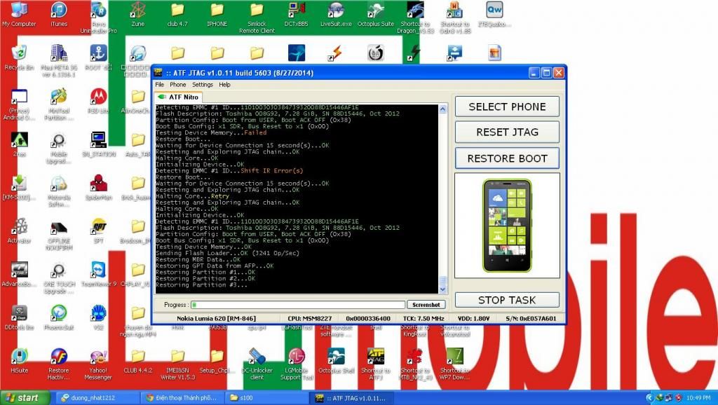Open LGMobile Support Tool icon
The image size is (718, 405).
[x=297, y=364]
